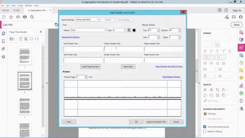
Task: Click the Print icon in toolbar
Action: 25,17
